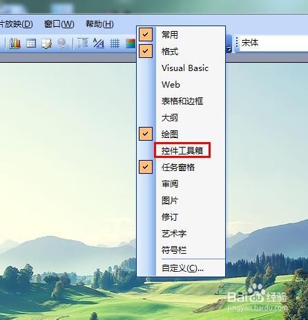Image resolution: width=308 pixels, height=320 pixels.
Task: Enable the 艺术字 toolbar
Action: click(x=181, y=233)
